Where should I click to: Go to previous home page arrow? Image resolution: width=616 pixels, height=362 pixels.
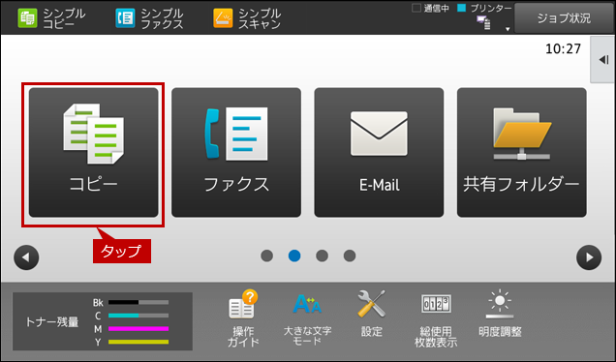coord(26,257)
